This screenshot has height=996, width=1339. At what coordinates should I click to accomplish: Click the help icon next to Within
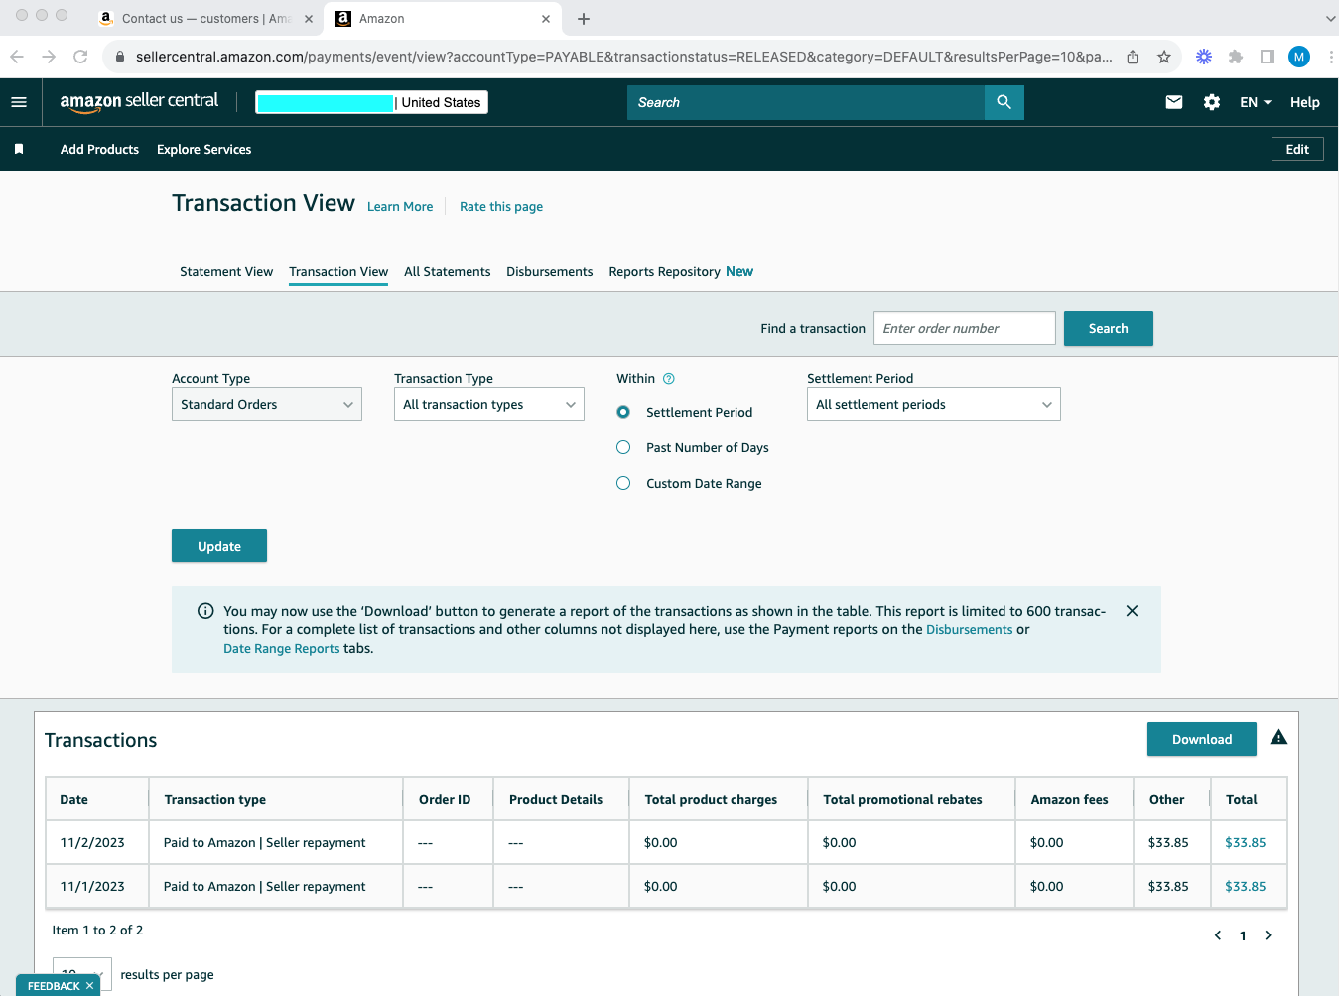point(669,378)
